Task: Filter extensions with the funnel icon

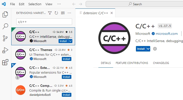Action: coord(50,13)
